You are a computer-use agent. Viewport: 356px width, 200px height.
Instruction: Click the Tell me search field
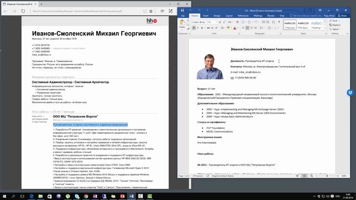click(x=305, y=16)
